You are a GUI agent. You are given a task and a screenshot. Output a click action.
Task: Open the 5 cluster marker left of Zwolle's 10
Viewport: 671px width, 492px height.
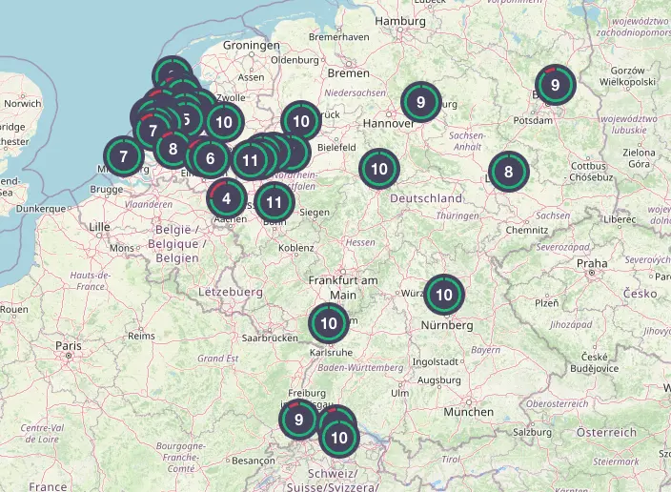point(187,119)
